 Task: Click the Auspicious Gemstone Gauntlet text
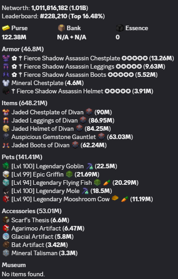[x=54, y=137]
